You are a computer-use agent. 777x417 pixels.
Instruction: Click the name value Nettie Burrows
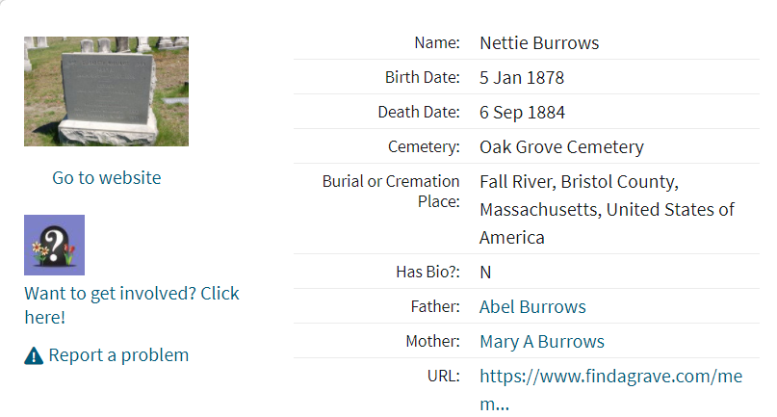click(x=539, y=43)
